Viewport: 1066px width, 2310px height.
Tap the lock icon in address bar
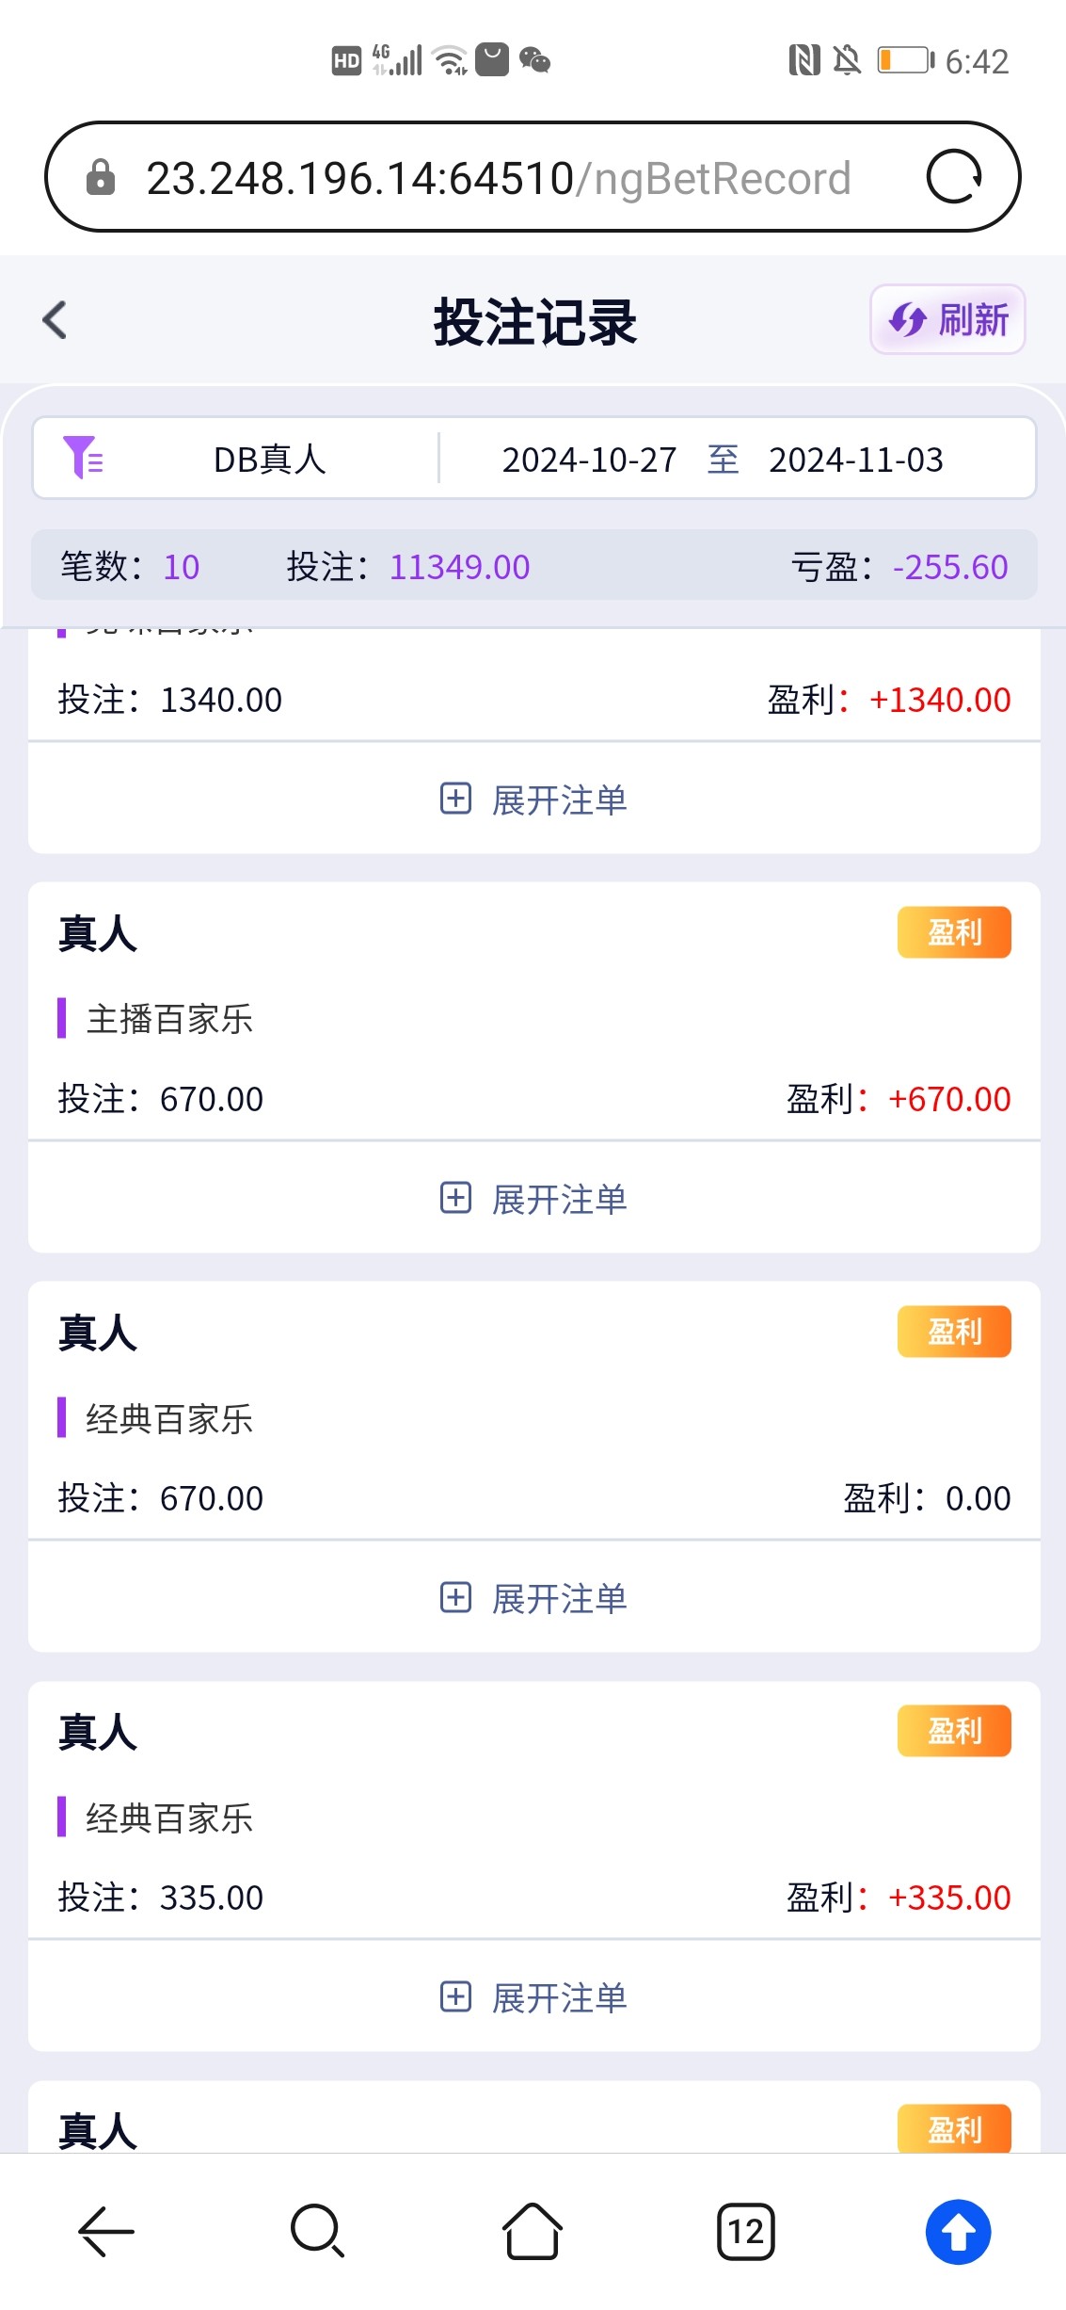pyautogui.click(x=101, y=177)
